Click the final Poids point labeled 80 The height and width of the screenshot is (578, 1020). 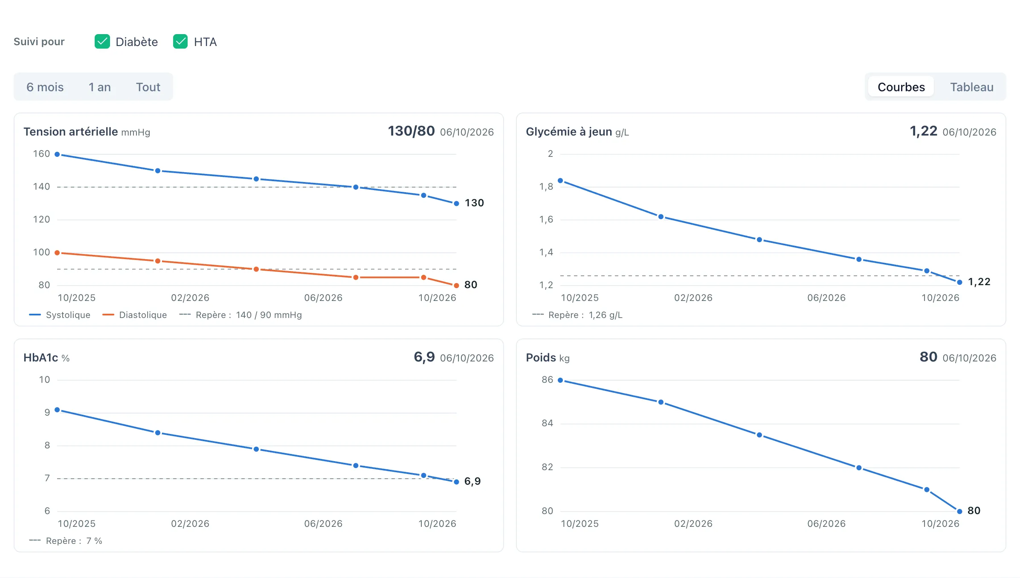(959, 512)
